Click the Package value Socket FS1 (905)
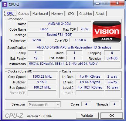Viewport: 126px width, 121px height. 60,35
